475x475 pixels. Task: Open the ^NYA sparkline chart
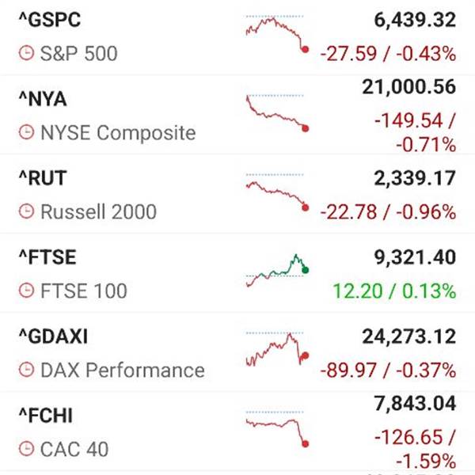[x=277, y=113]
